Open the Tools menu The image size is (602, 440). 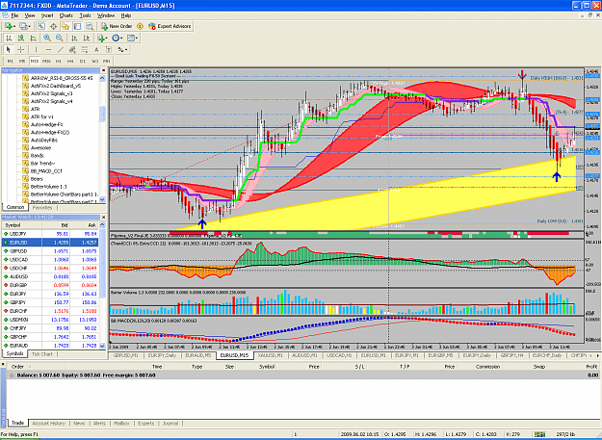click(x=85, y=15)
